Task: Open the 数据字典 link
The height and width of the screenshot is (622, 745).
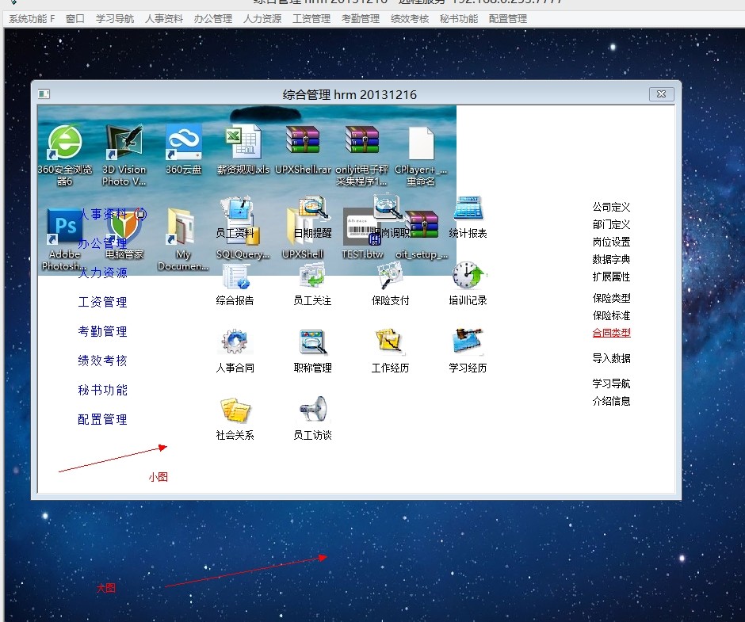Action: click(x=611, y=259)
